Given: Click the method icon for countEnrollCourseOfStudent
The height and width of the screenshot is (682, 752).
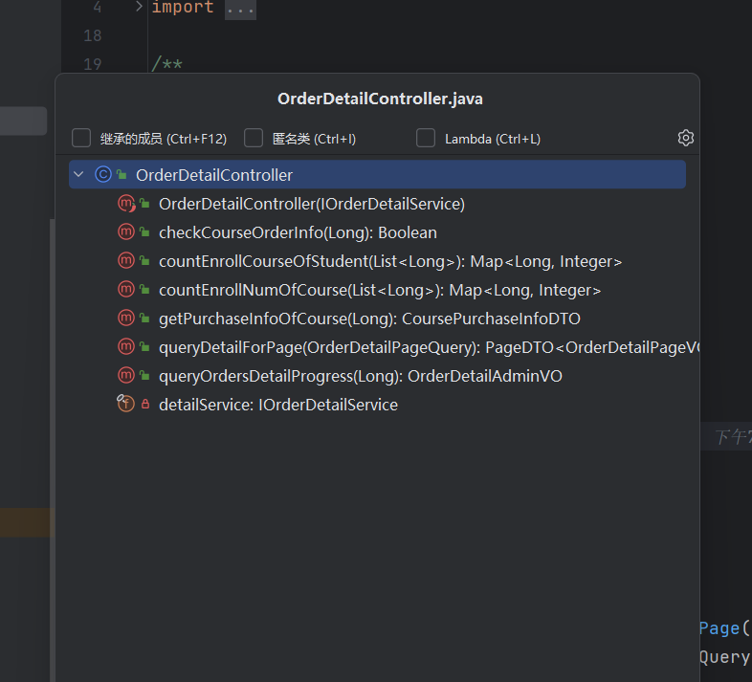Looking at the screenshot, I should 126,261.
